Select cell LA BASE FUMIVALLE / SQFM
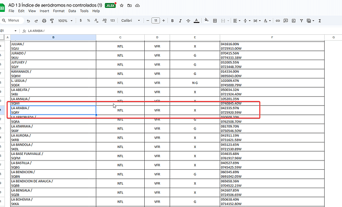This screenshot has height=207, width=342. [53, 156]
